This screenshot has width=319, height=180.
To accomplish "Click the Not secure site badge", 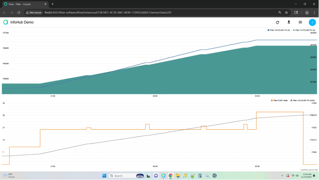I will [x=34, y=13].
